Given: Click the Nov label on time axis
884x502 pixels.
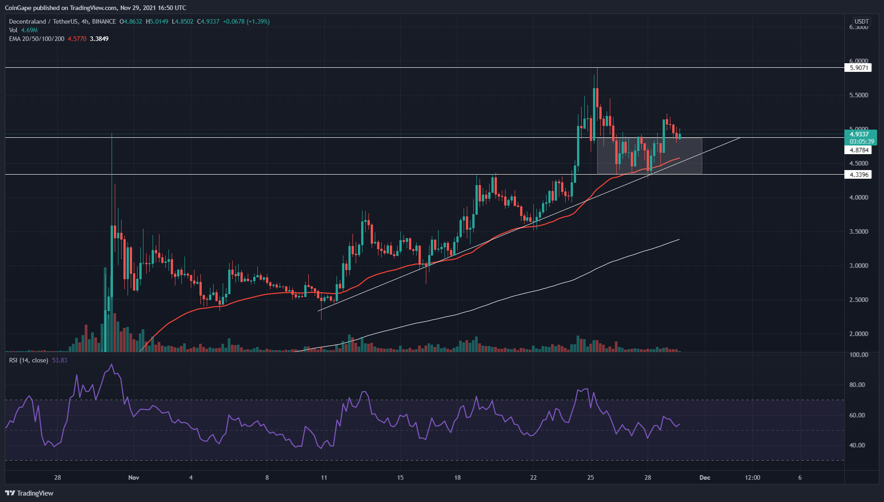Looking at the screenshot, I should [x=133, y=477].
